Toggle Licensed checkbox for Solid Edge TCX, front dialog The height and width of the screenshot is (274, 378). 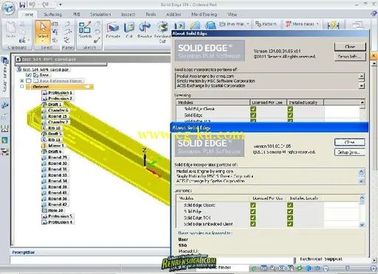(253, 217)
